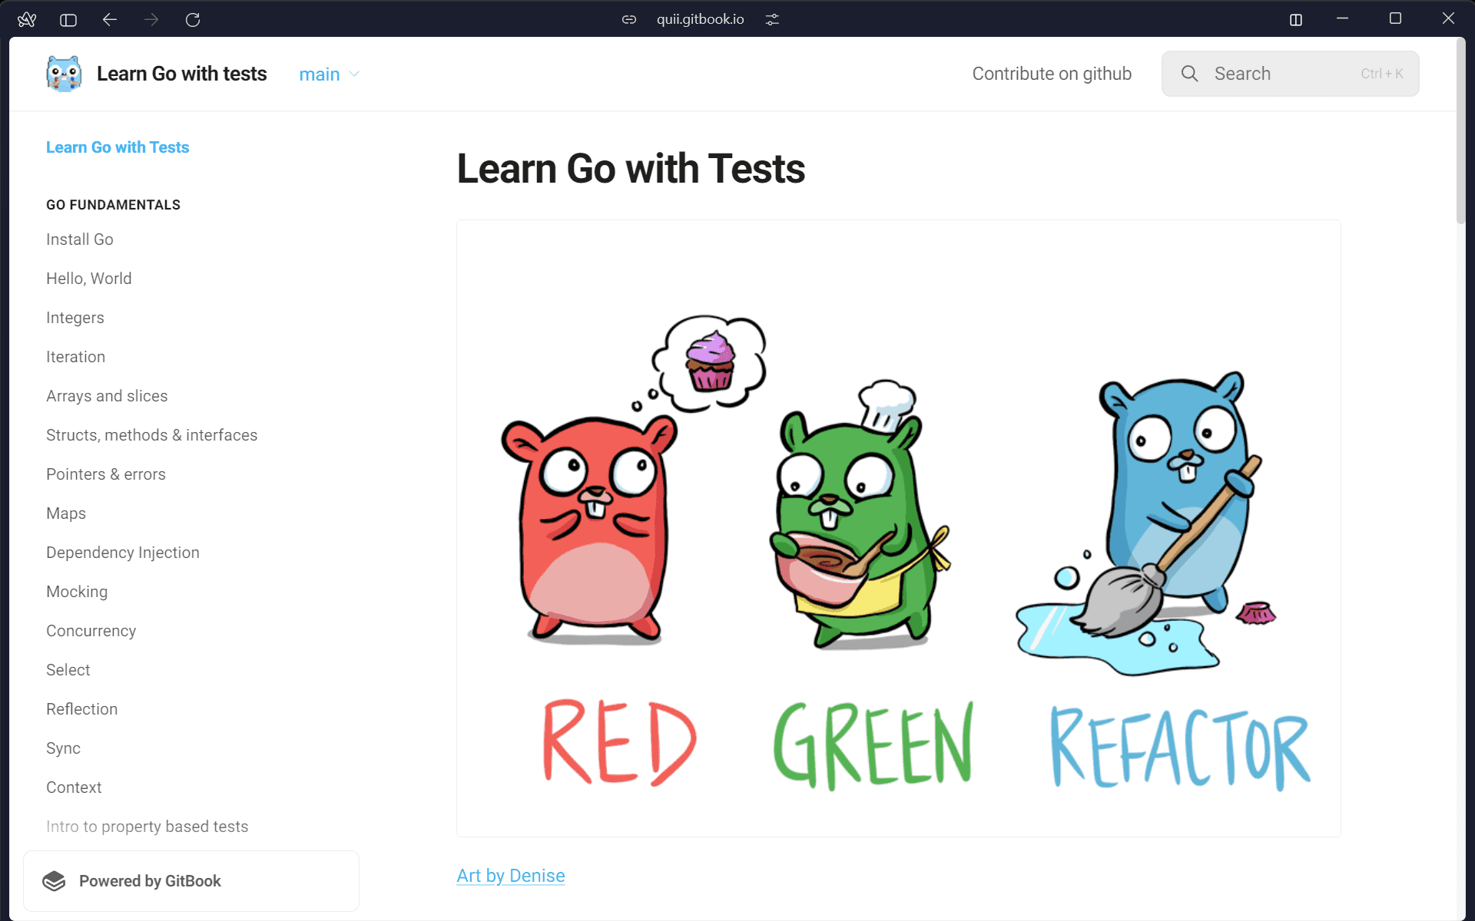The image size is (1475, 921).
Task: Click the GitBook stack icon
Action: [55, 880]
